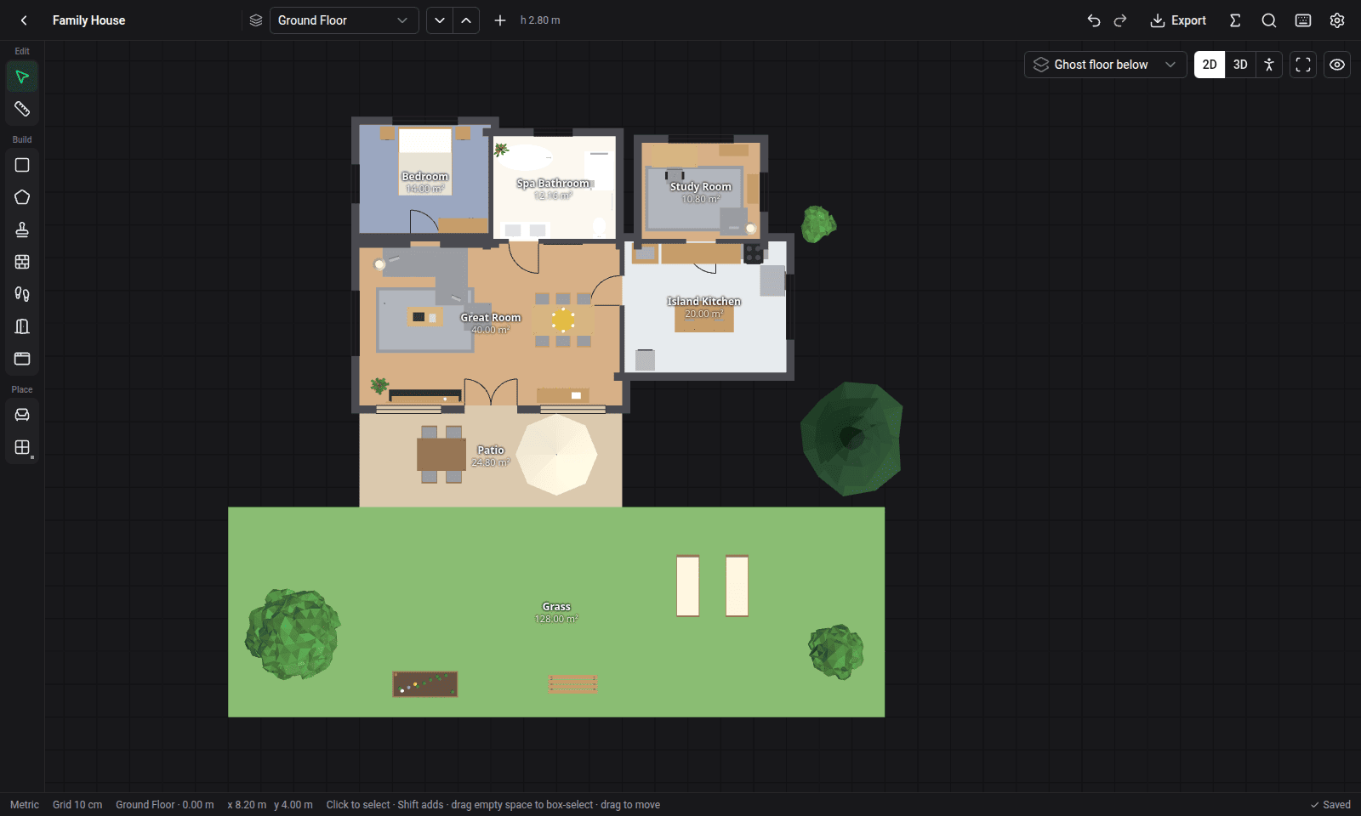1361x816 pixels.
Task: Show keyboard shortcuts
Action: tap(1303, 20)
